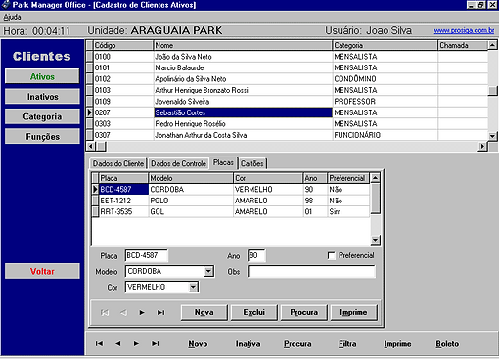Click client list scrollbar up arrow
Viewport: 499px width, 359px height.
492,45
